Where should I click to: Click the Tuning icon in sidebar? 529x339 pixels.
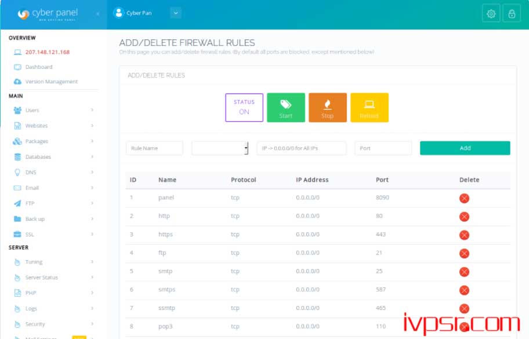[x=17, y=262]
